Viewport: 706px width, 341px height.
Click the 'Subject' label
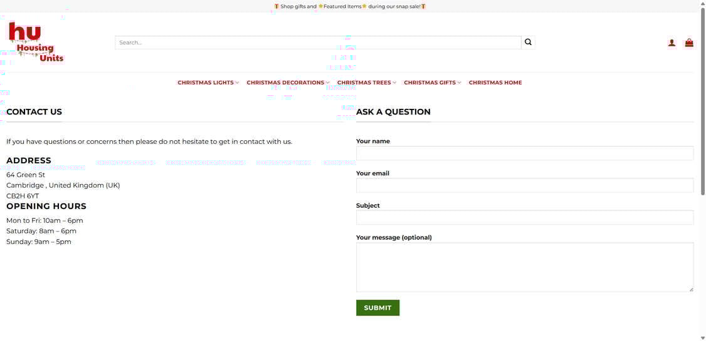click(x=368, y=205)
